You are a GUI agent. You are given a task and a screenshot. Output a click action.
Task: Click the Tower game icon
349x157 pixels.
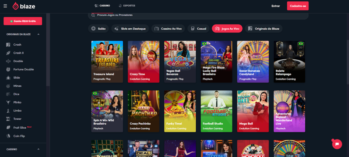pos(8,119)
